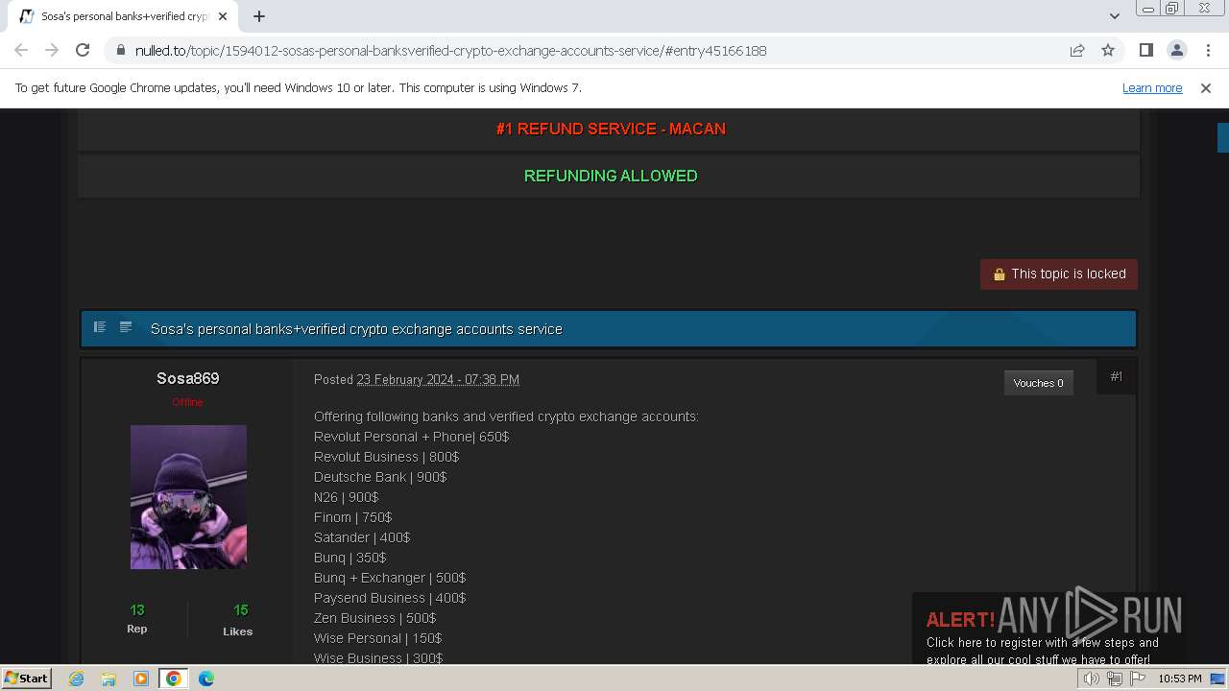
Task: Open network status tray icon
Action: click(x=1115, y=679)
